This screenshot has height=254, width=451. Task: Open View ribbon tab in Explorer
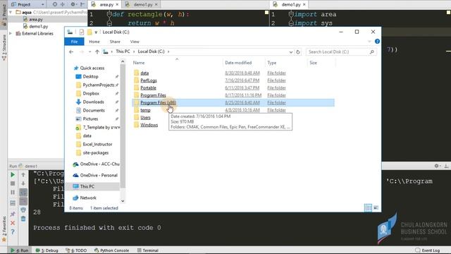(x=135, y=42)
